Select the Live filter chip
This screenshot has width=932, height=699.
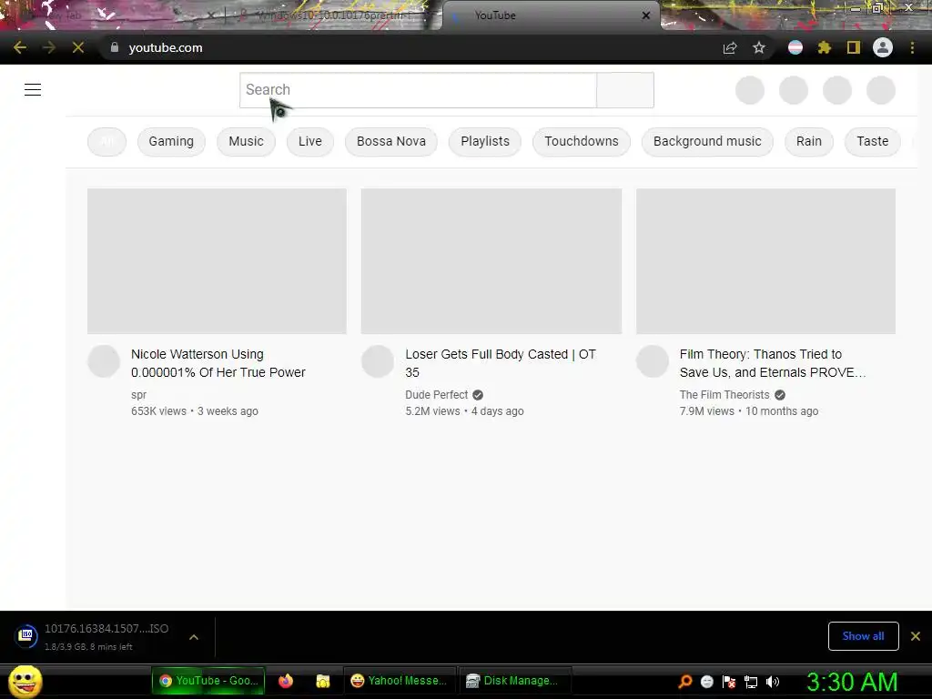tap(310, 141)
